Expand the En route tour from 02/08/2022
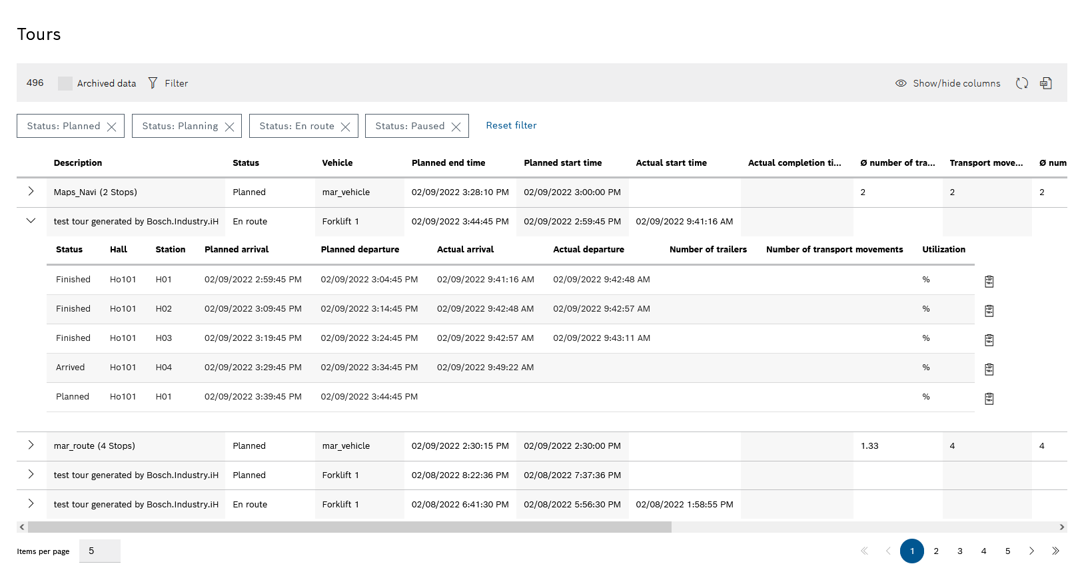 (x=31, y=503)
